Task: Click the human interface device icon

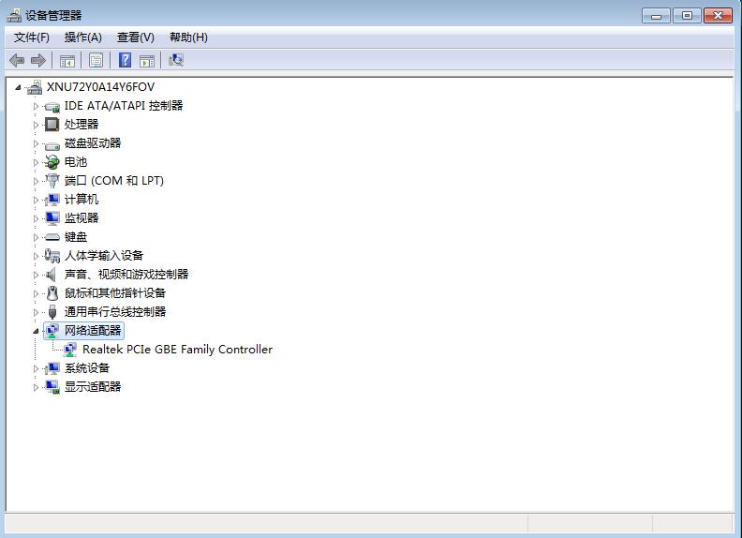Action: 52,256
